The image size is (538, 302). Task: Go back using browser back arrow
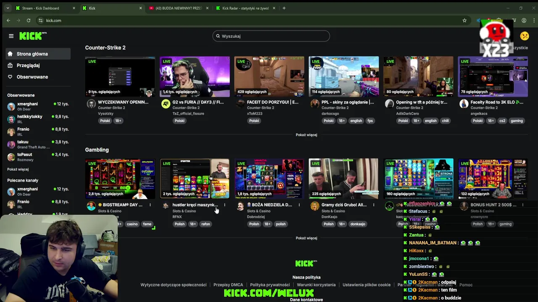click(8, 20)
